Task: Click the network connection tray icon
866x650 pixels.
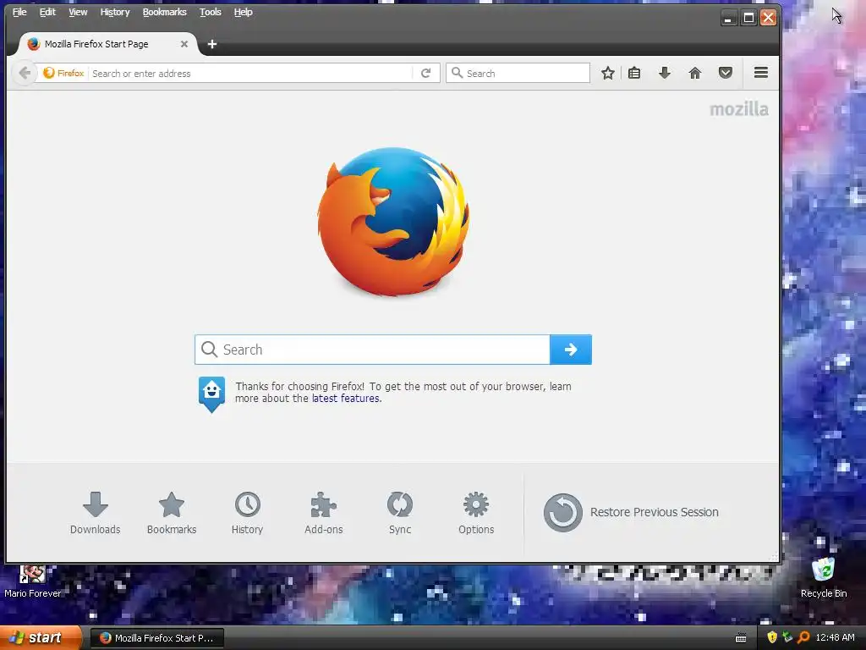Action: click(787, 637)
